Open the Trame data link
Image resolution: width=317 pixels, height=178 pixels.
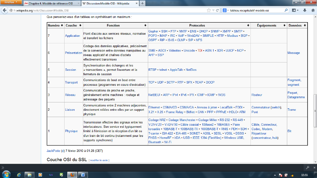pyautogui.click(x=292, y=110)
